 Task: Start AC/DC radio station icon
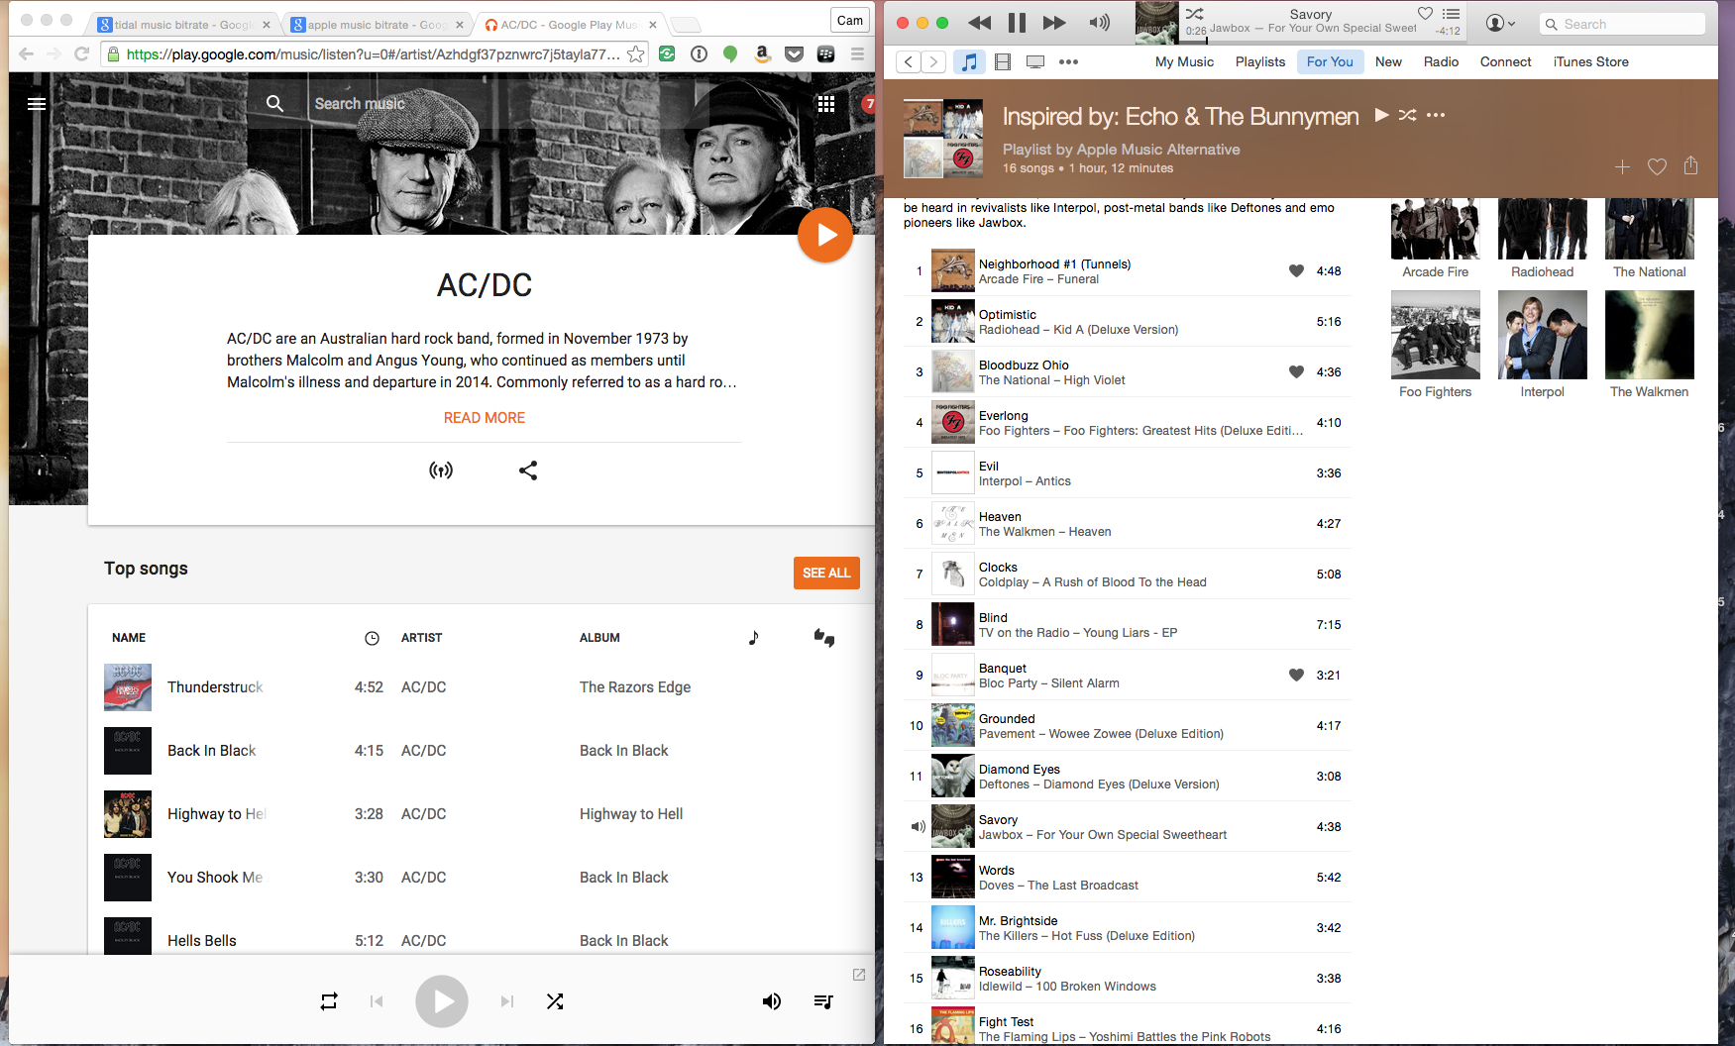[441, 471]
